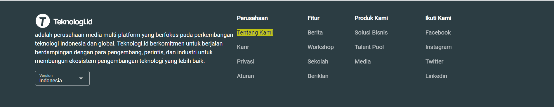Visit the Twitter link
554x107 pixels.
(434, 61)
